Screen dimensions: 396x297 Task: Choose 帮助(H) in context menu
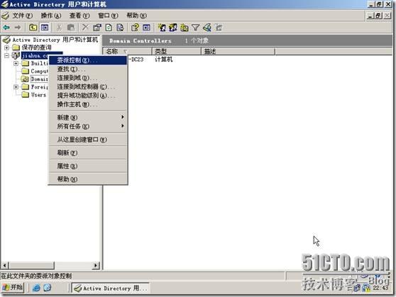click(88, 179)
